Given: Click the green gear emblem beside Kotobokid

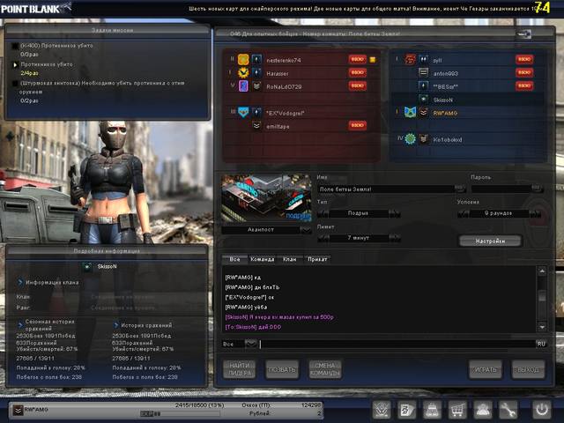Looking at the screenshot, I should (x=411, y=139).
